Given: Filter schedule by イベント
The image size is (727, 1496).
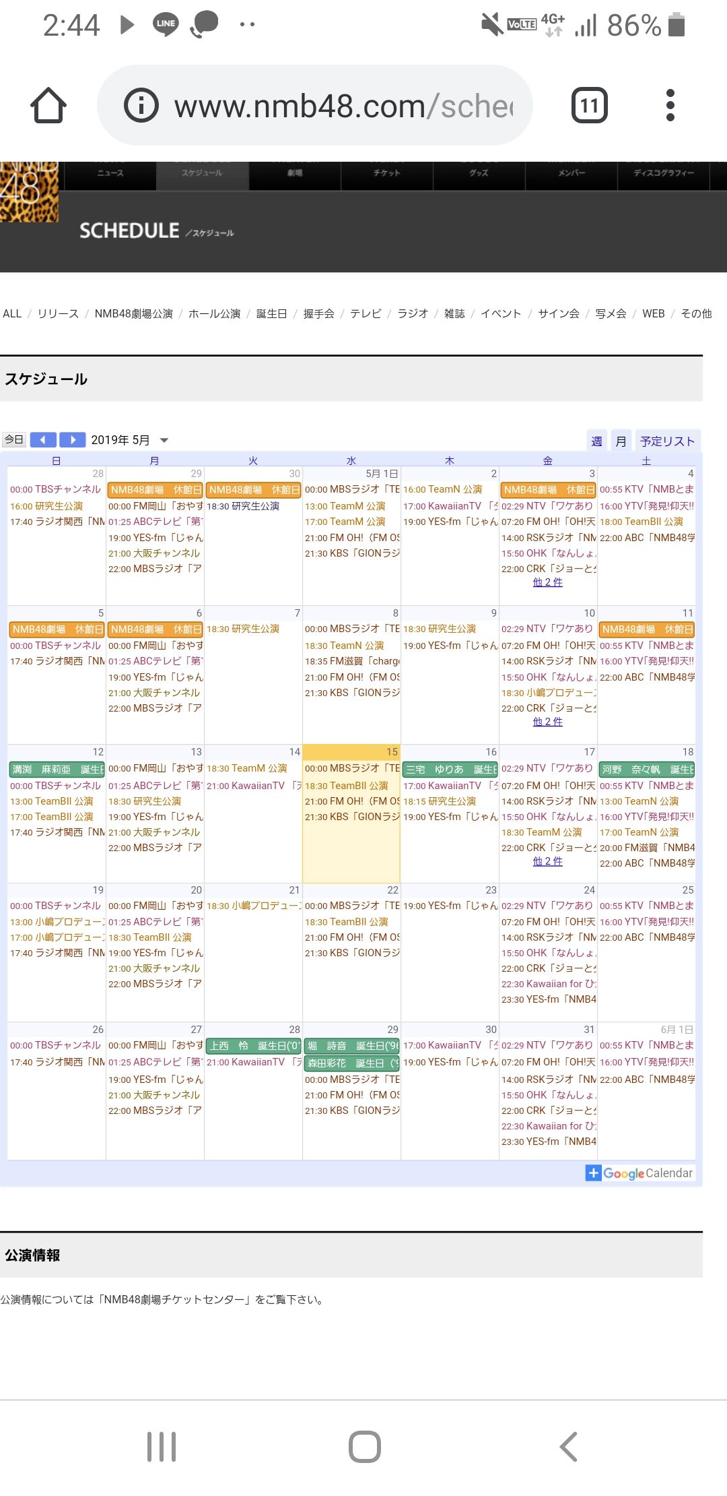Looking at the screenshot, I should 501,314.
